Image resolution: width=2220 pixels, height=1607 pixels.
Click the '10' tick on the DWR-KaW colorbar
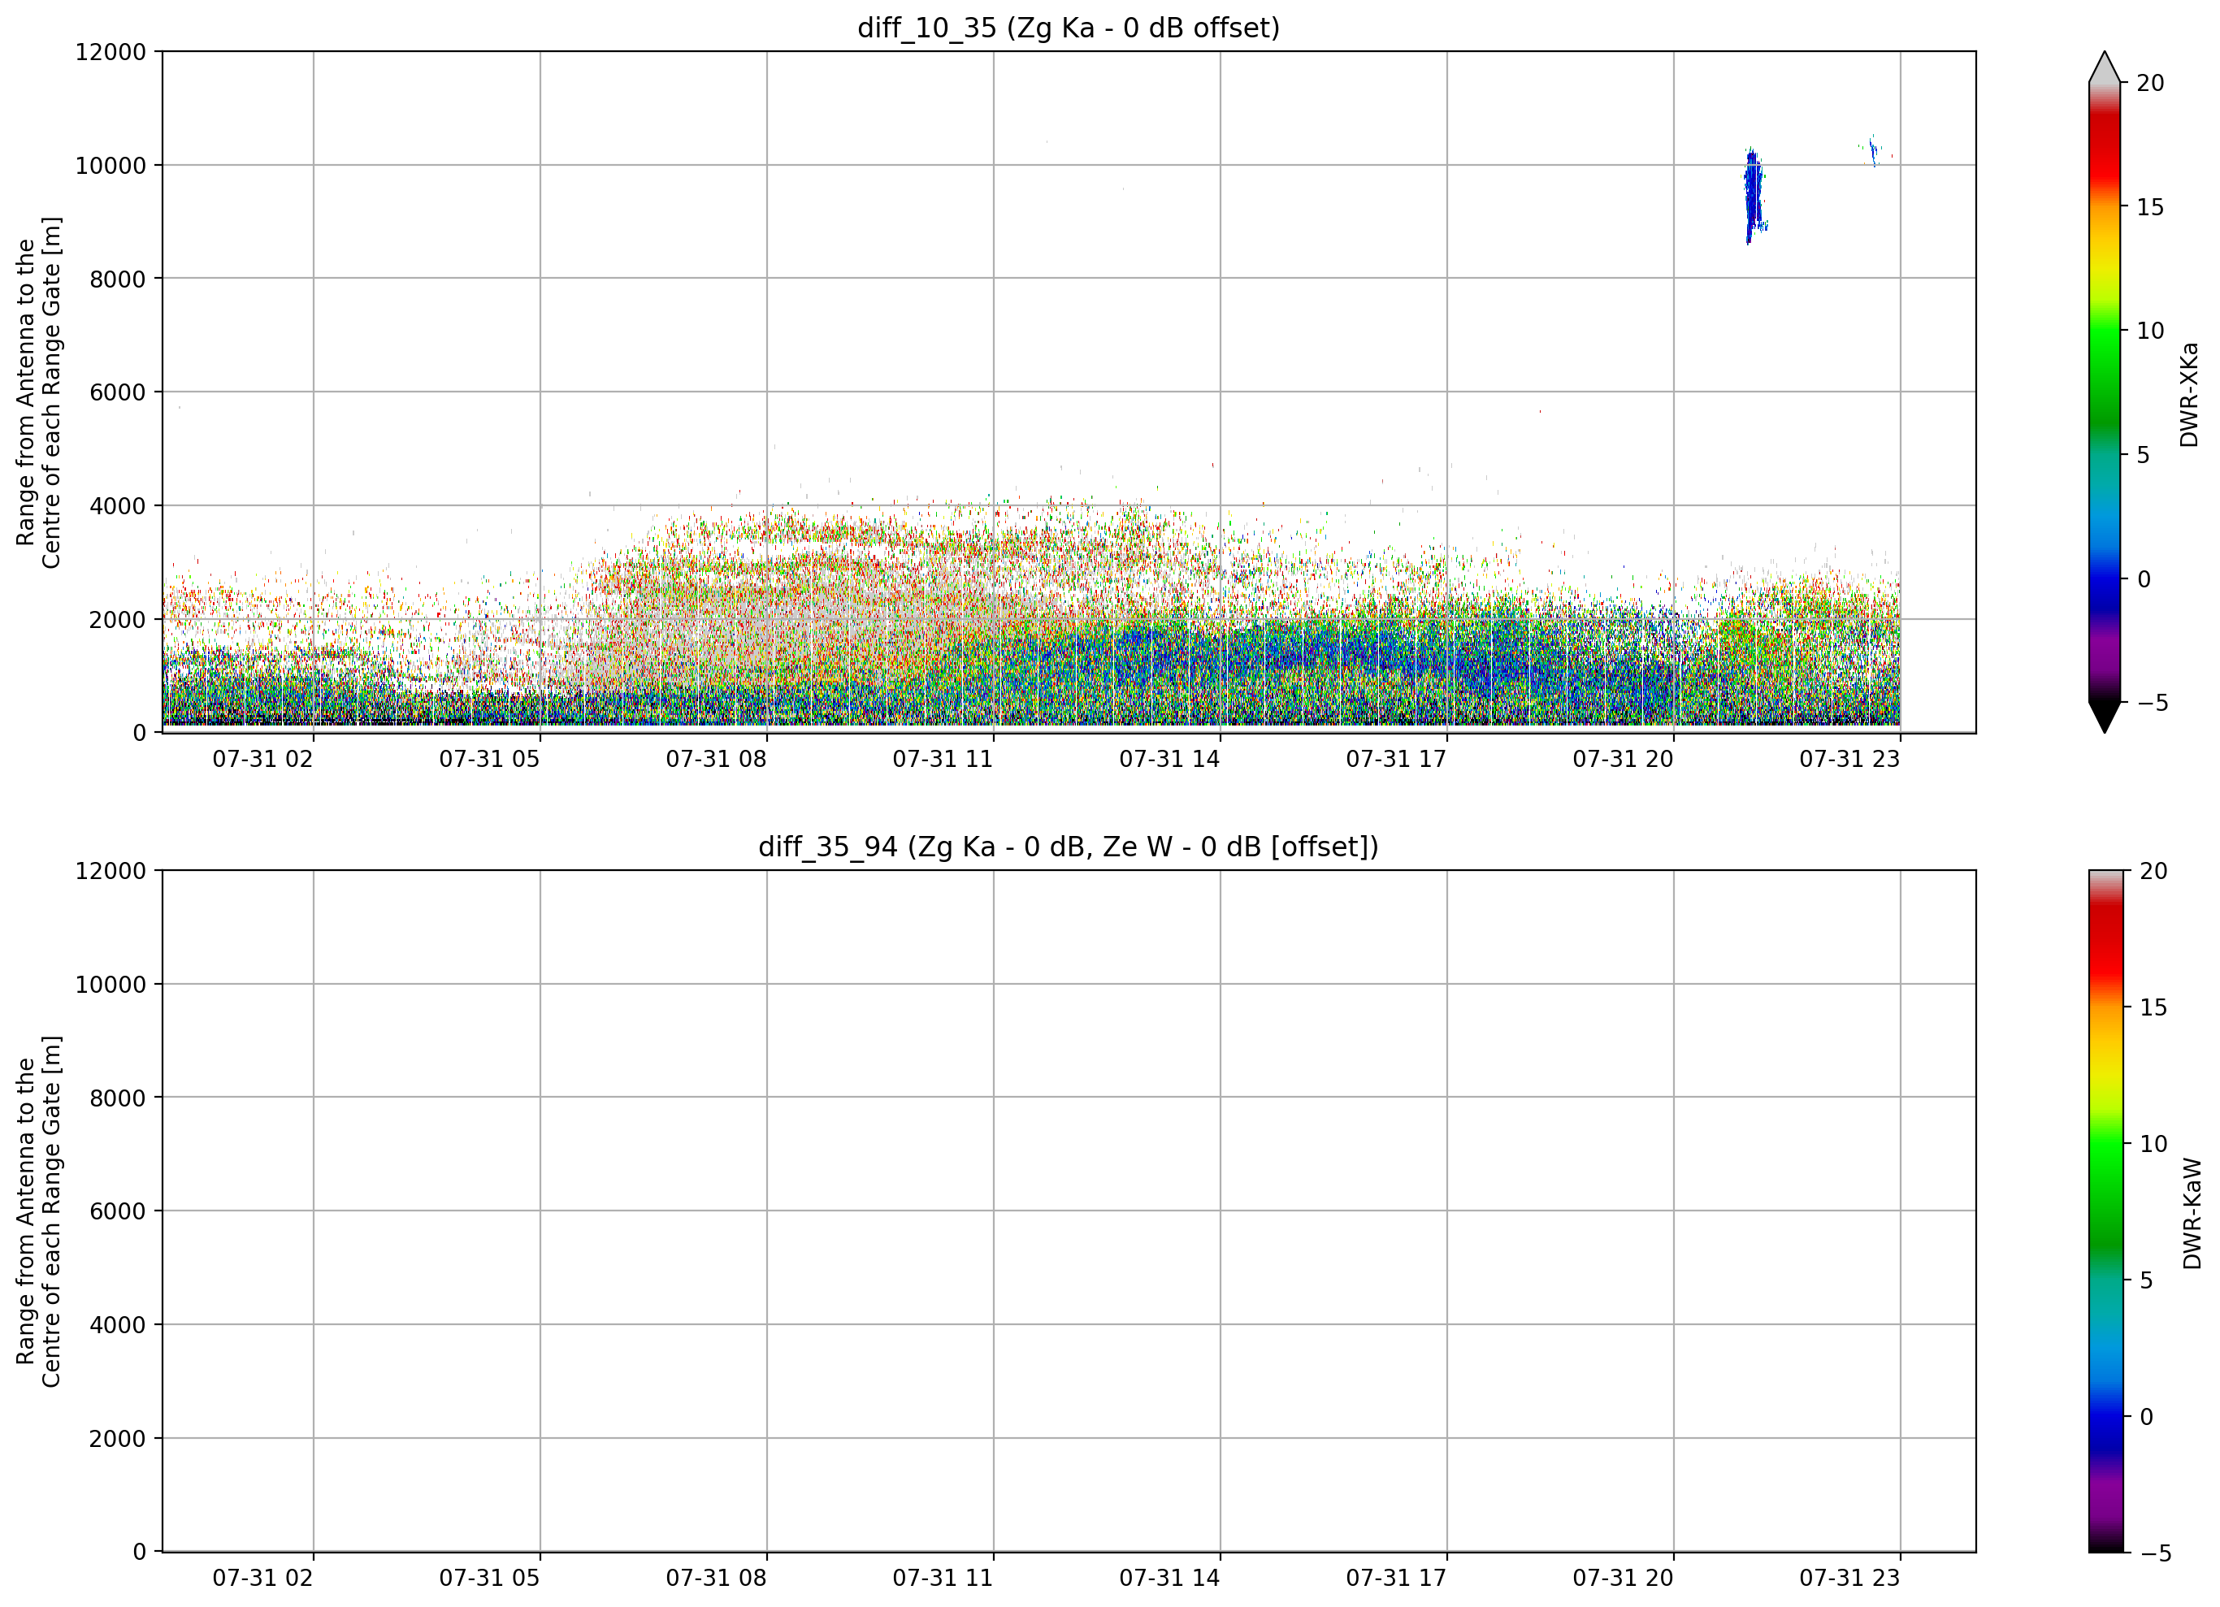tap(2153, 1144)
